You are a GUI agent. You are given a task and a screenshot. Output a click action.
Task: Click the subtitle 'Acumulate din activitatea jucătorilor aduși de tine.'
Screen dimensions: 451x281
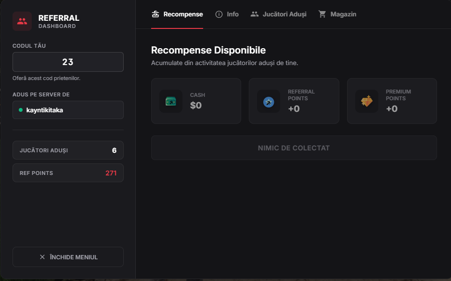click(x=225, y=63)
